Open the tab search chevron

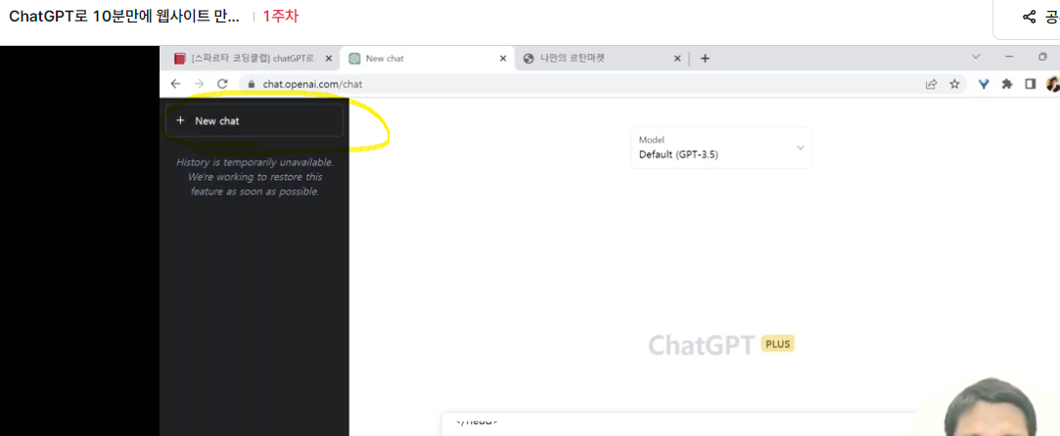(x=976, y=57)
